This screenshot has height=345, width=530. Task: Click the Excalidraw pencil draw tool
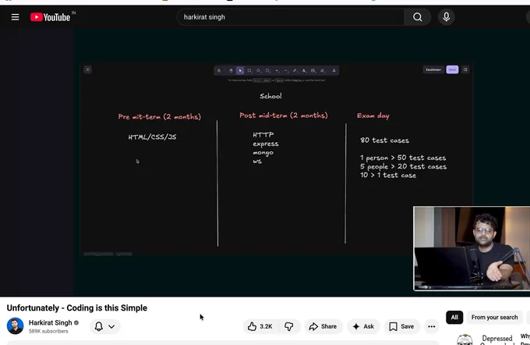coord(295,70)
